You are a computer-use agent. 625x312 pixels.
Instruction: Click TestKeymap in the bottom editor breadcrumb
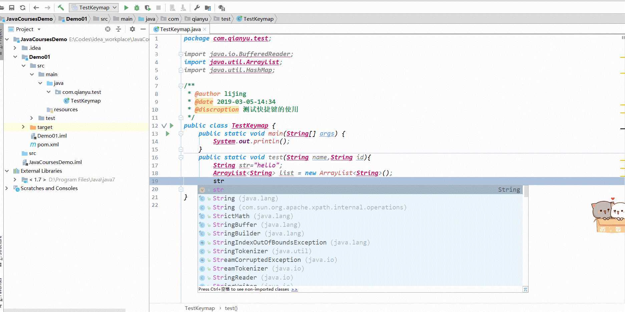tap(200, 308)
